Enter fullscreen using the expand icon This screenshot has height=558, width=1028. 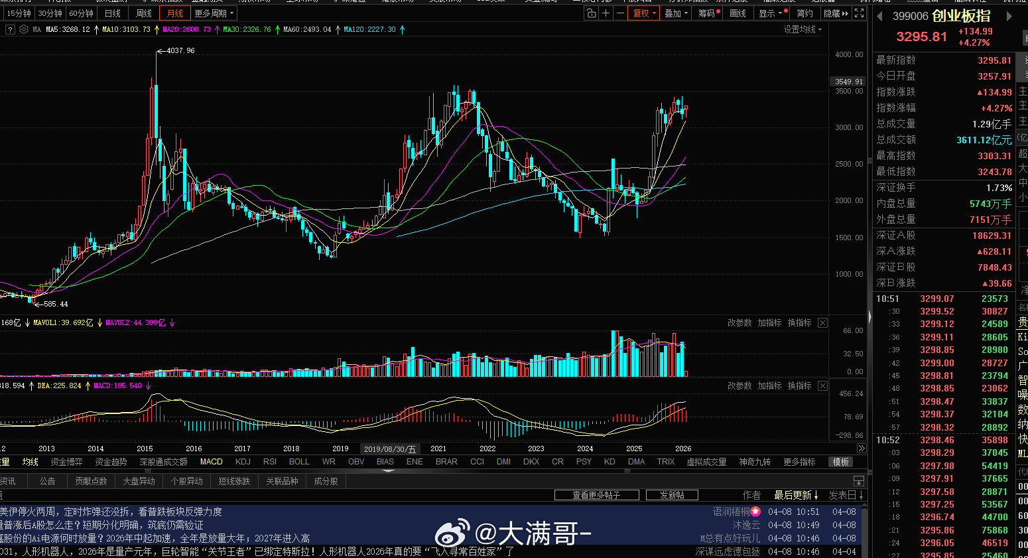pyautogui.click(x=860, y=13)
